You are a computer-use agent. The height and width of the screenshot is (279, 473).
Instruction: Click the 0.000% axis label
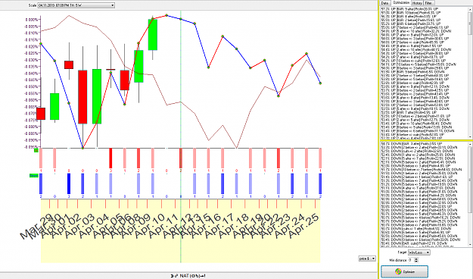32,20
